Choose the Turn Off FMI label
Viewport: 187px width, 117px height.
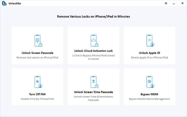(37, 94)
